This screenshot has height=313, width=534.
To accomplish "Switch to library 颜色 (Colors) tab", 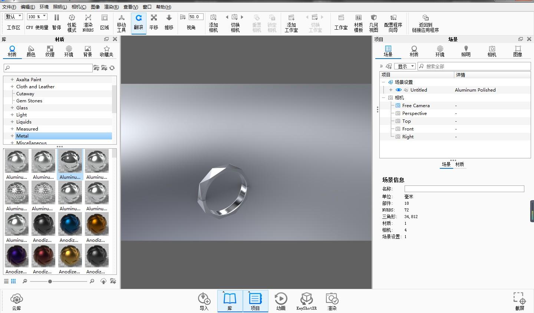I will point(31,51).
